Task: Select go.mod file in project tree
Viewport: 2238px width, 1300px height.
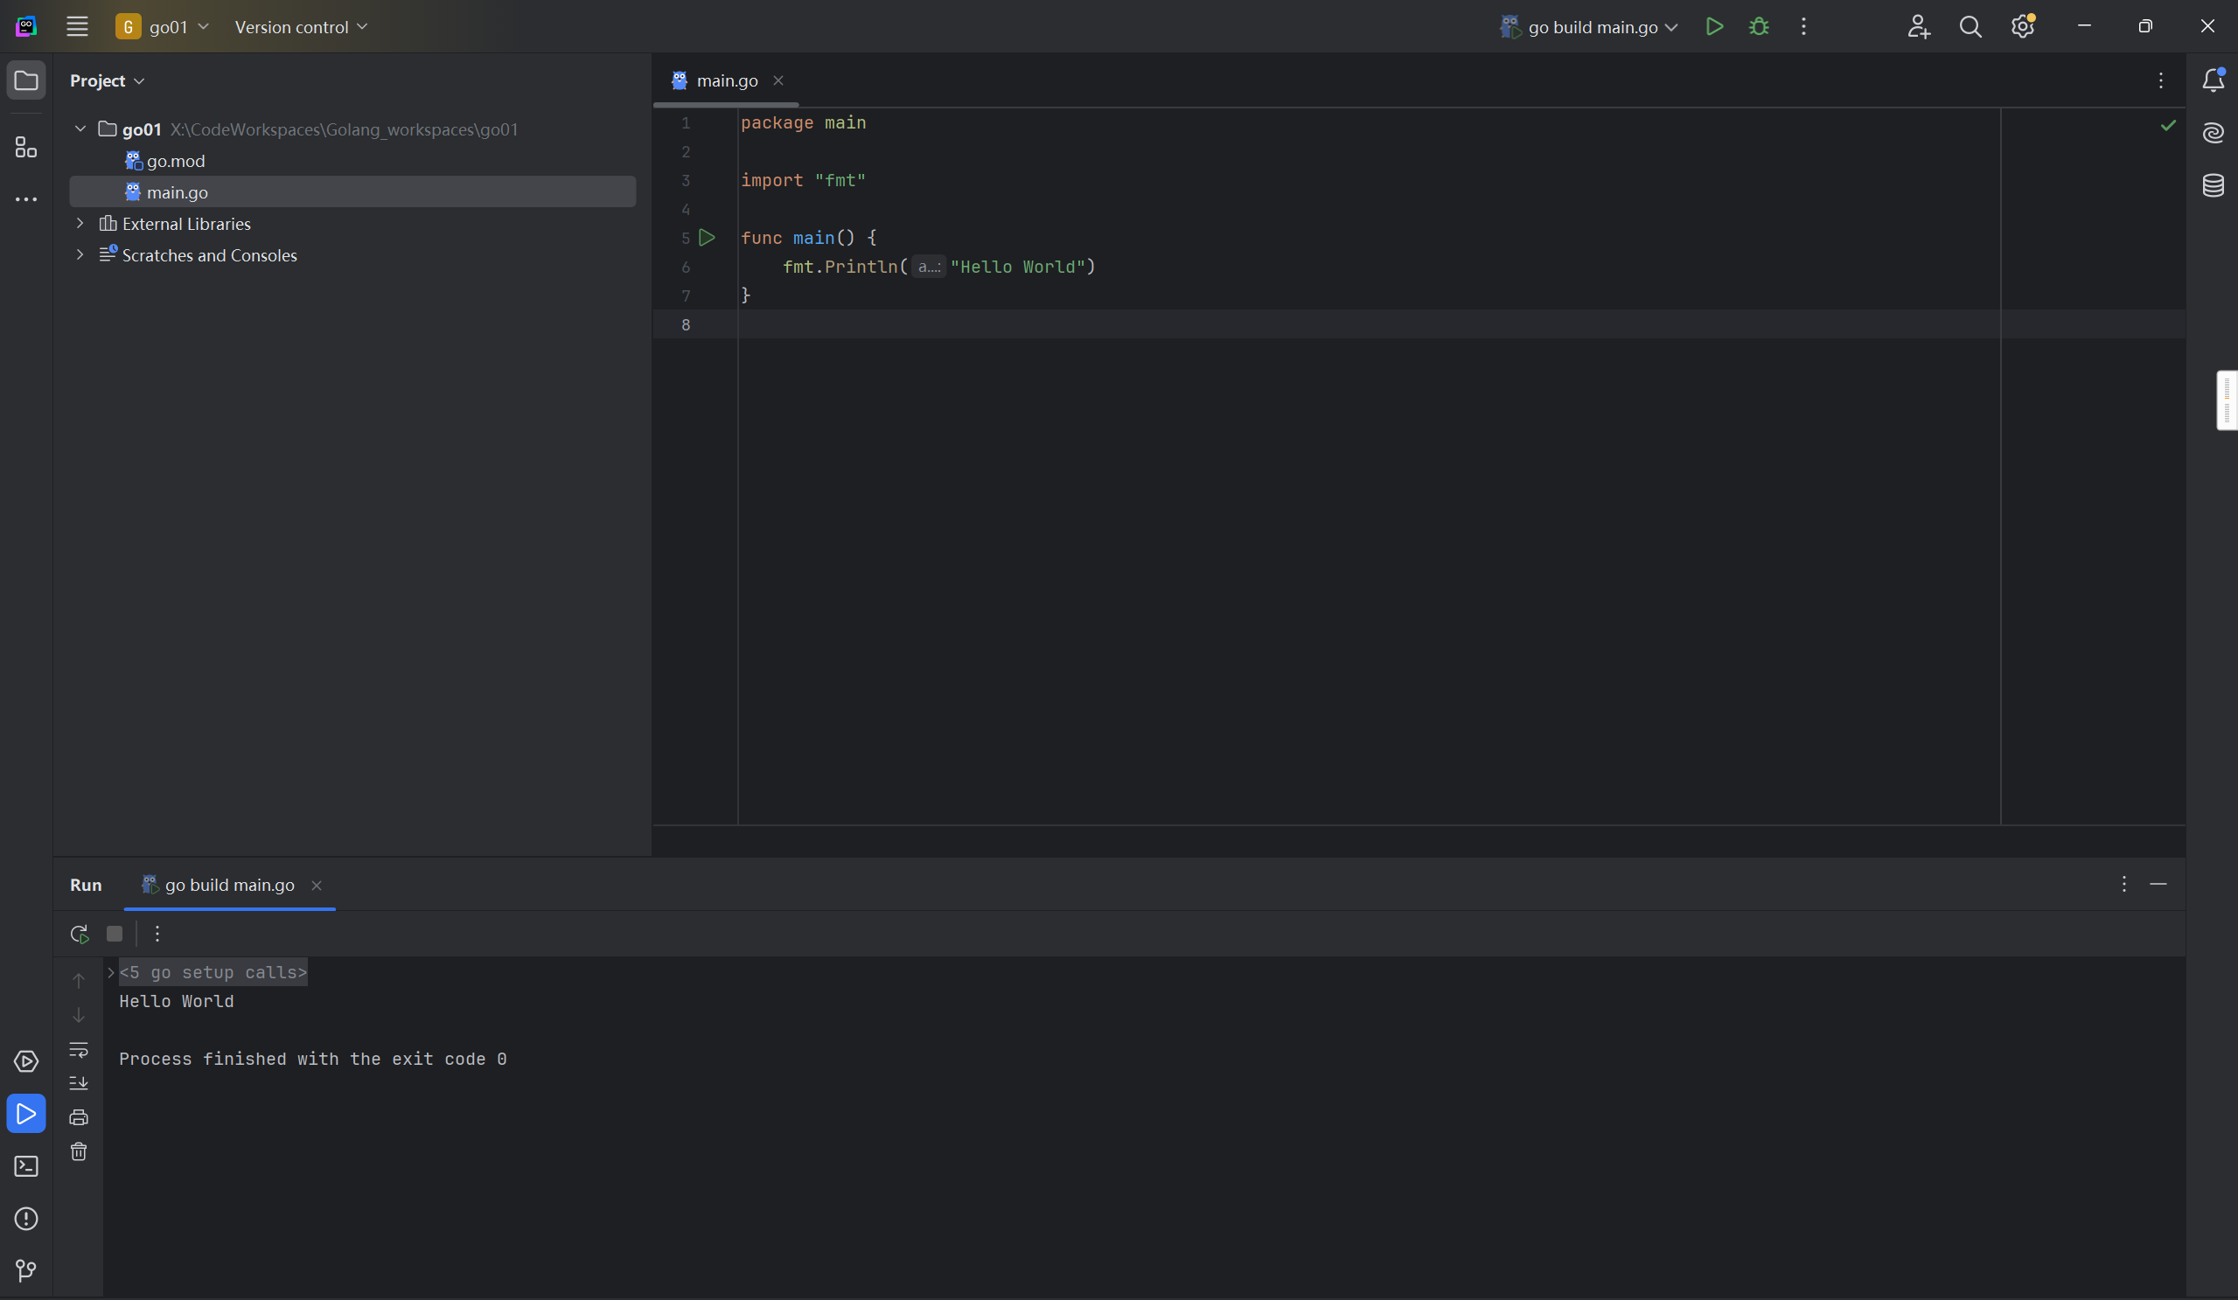Action: coord(165,161)
